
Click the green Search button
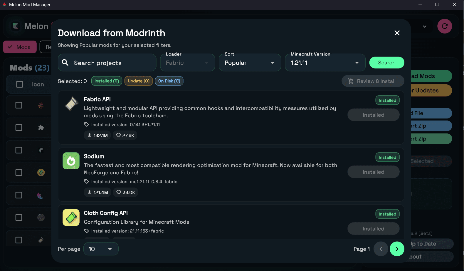[387, 63]
